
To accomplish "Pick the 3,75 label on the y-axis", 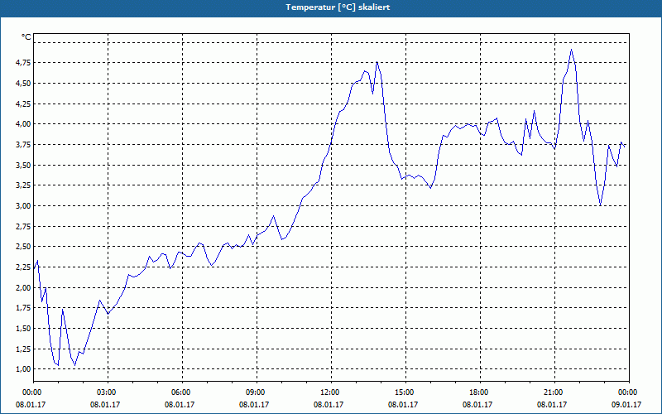I will coord(23,144).
